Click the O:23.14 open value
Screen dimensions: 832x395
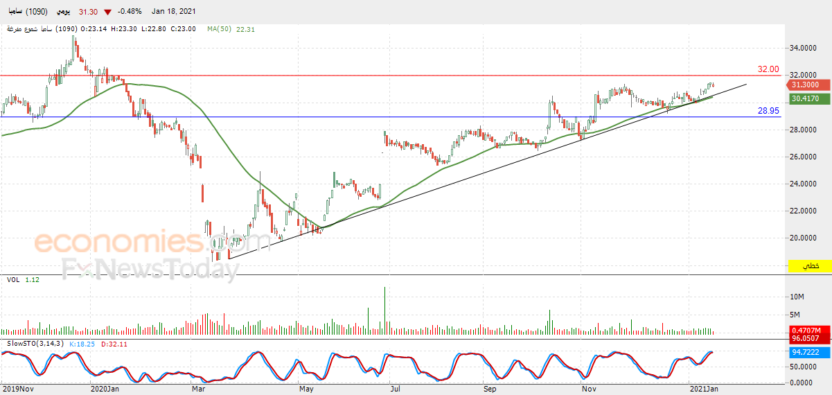coord(95,29)
